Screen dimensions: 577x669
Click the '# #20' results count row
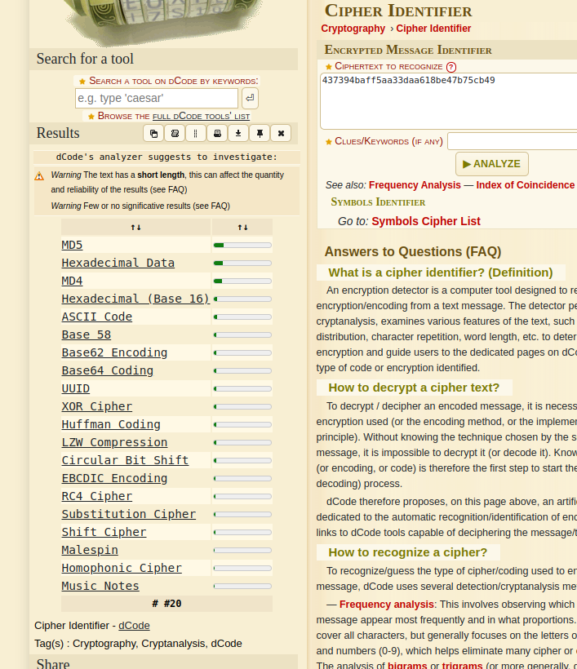coord(166,604)
